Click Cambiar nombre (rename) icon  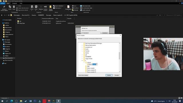tap(45, 8)
